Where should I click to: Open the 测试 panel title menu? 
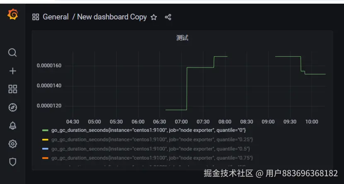182,38
